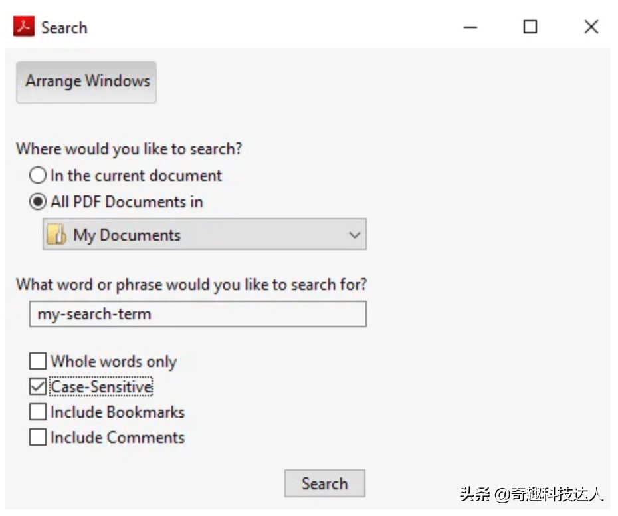
Task: Click the Where would you like to search label
Action: [129, 149]
